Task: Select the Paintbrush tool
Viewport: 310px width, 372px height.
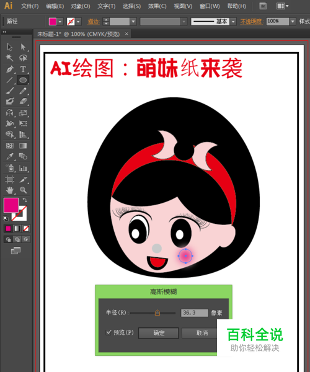Action: coord(9,91)
